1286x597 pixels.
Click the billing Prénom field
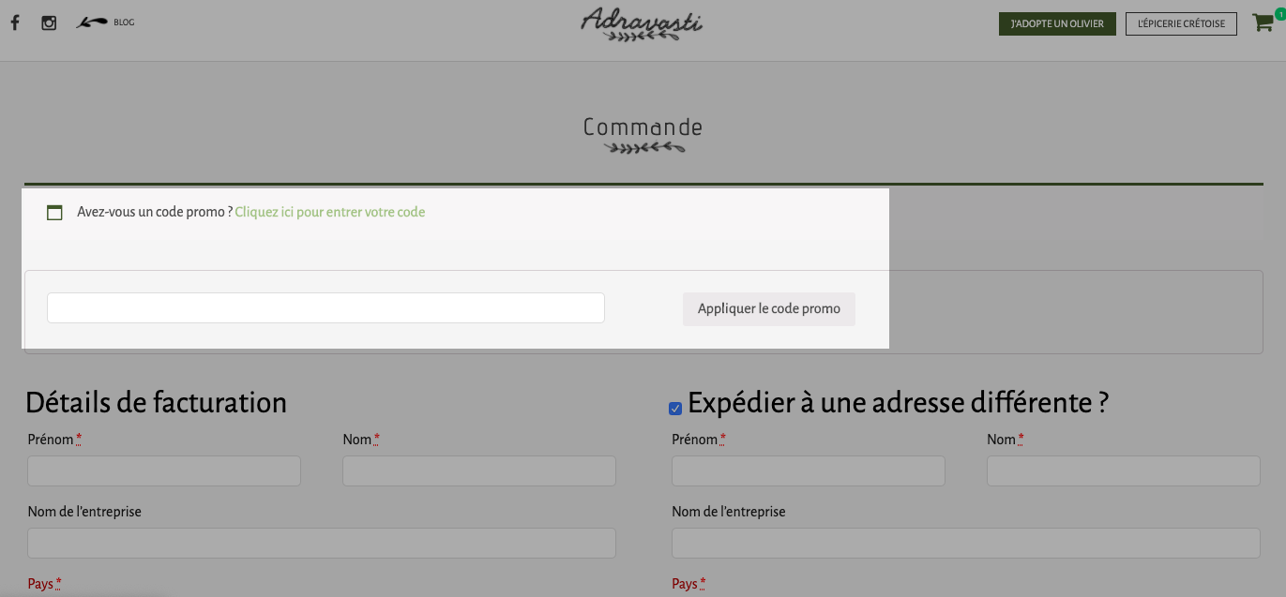(164, 470)
